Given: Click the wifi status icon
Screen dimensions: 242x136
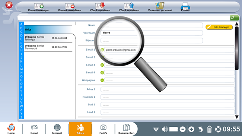Looking at the screenshot, I should click(156, 129).
